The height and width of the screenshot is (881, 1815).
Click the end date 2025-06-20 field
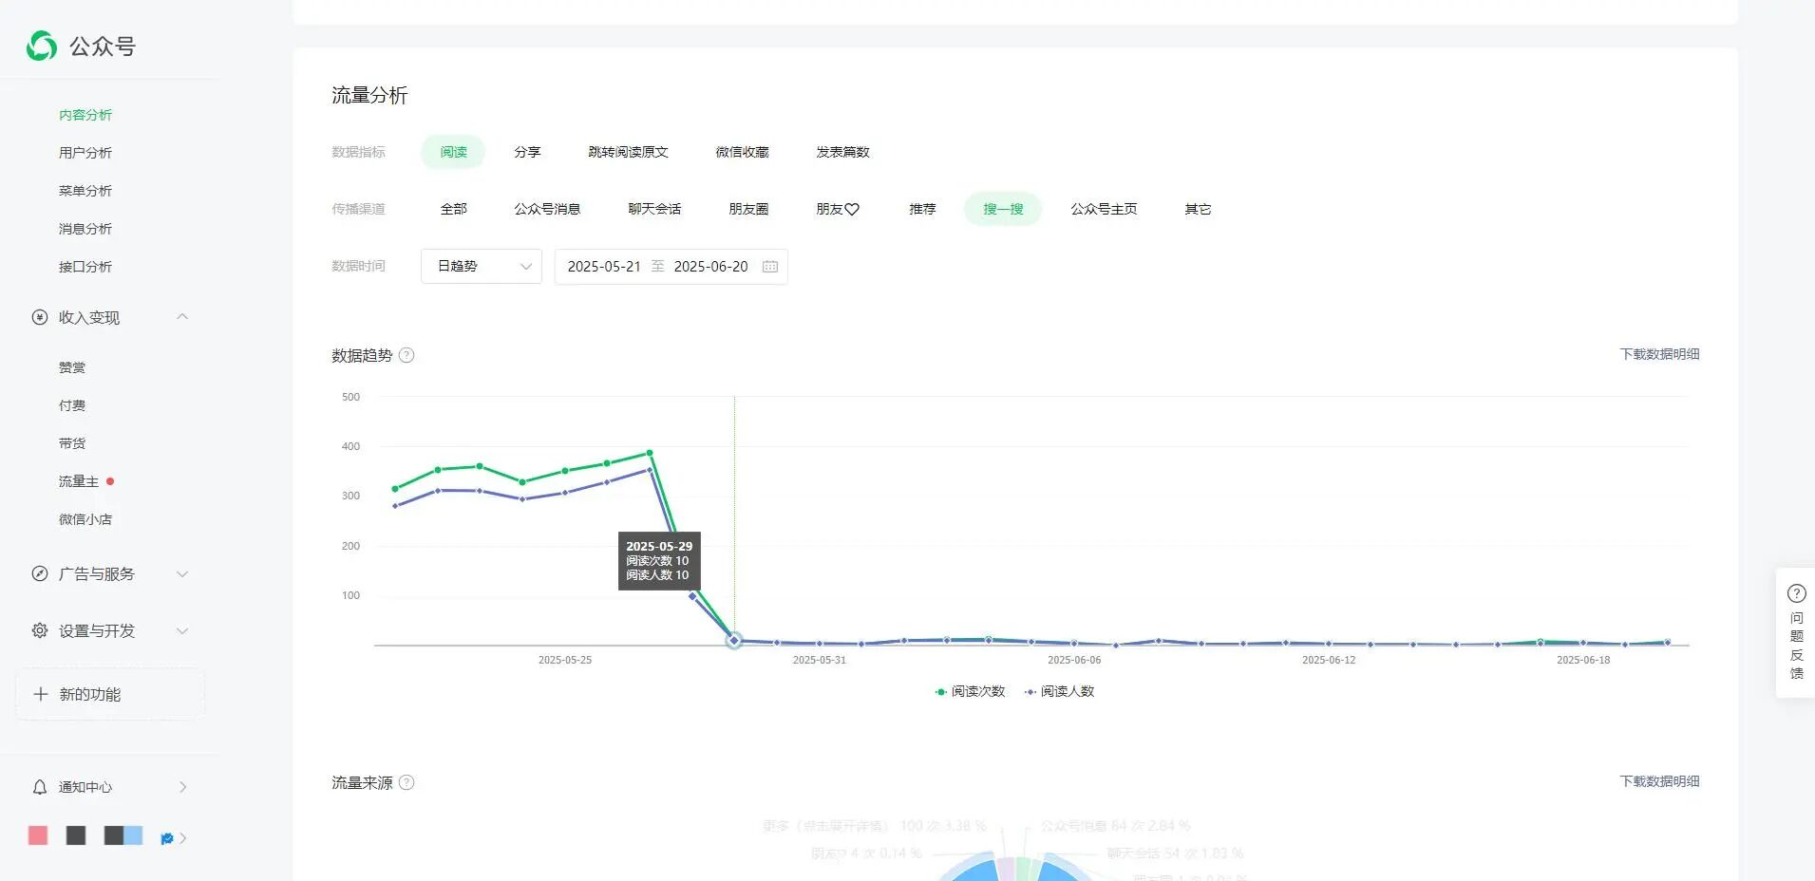click(x=710, y=267)
